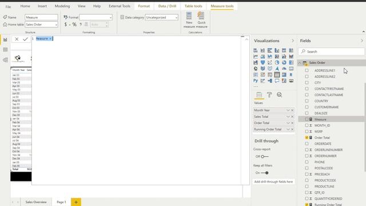Viewport: 366px width, 206px height.
Task: Open the Running Order Total dropdown arrow
Action: coord(288,129)
